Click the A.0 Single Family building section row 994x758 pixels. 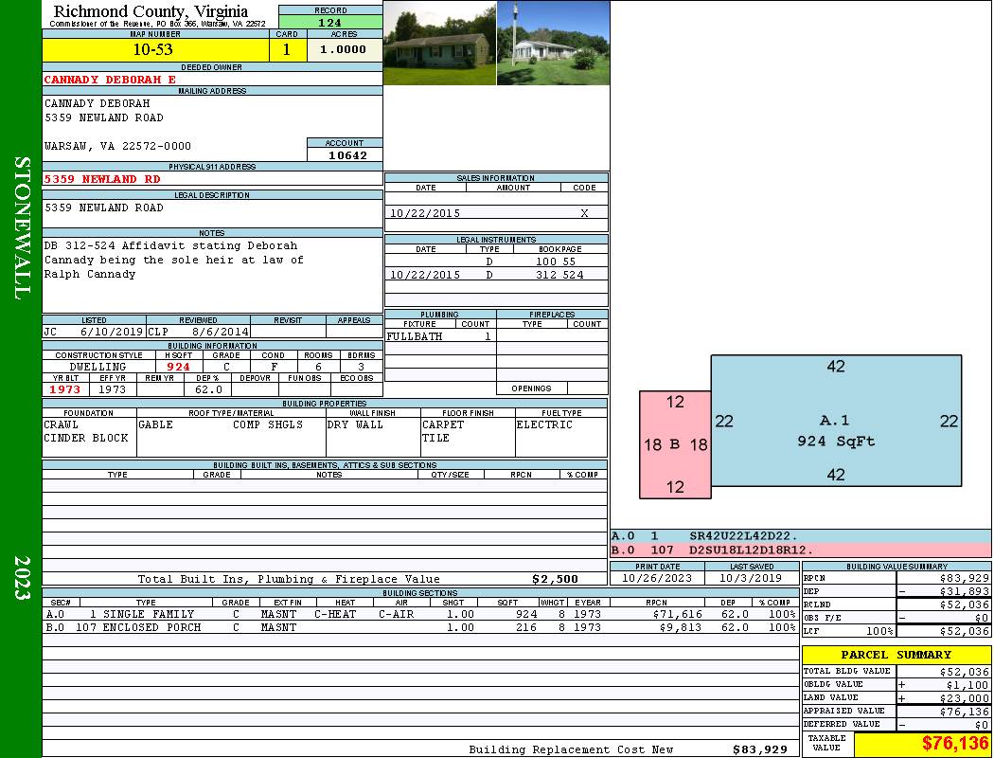point(419,614)
